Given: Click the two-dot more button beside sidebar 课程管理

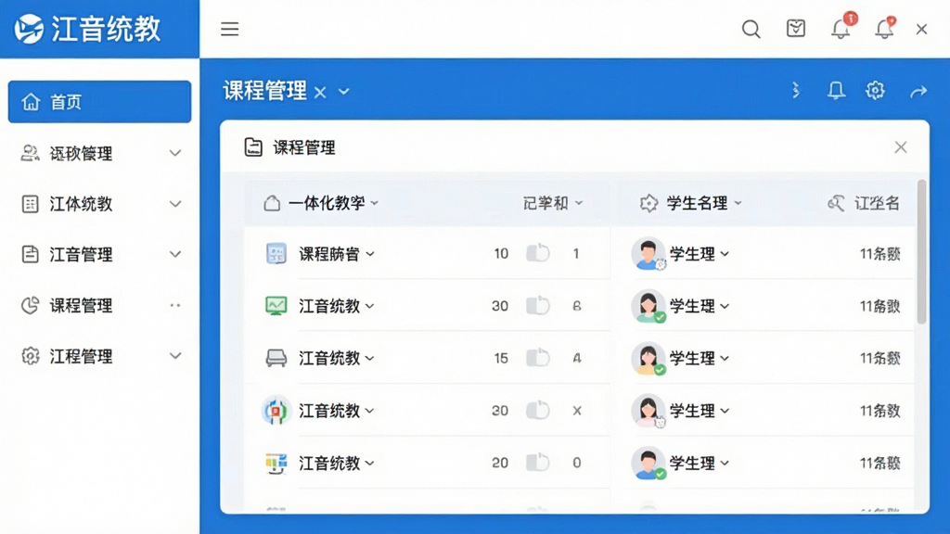Looking at the screenshot, I should tap(175, 305).
